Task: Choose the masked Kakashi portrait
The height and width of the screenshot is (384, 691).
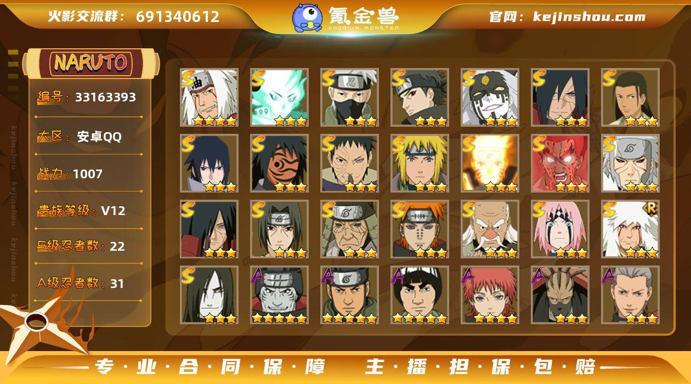Action: [350, 97]
